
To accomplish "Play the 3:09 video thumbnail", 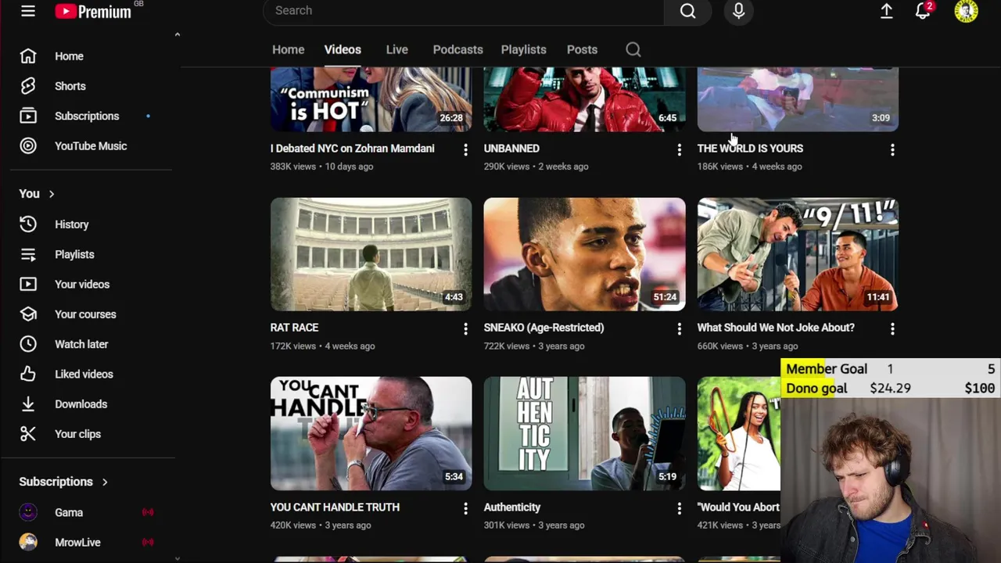I will (x=798, y=99).
